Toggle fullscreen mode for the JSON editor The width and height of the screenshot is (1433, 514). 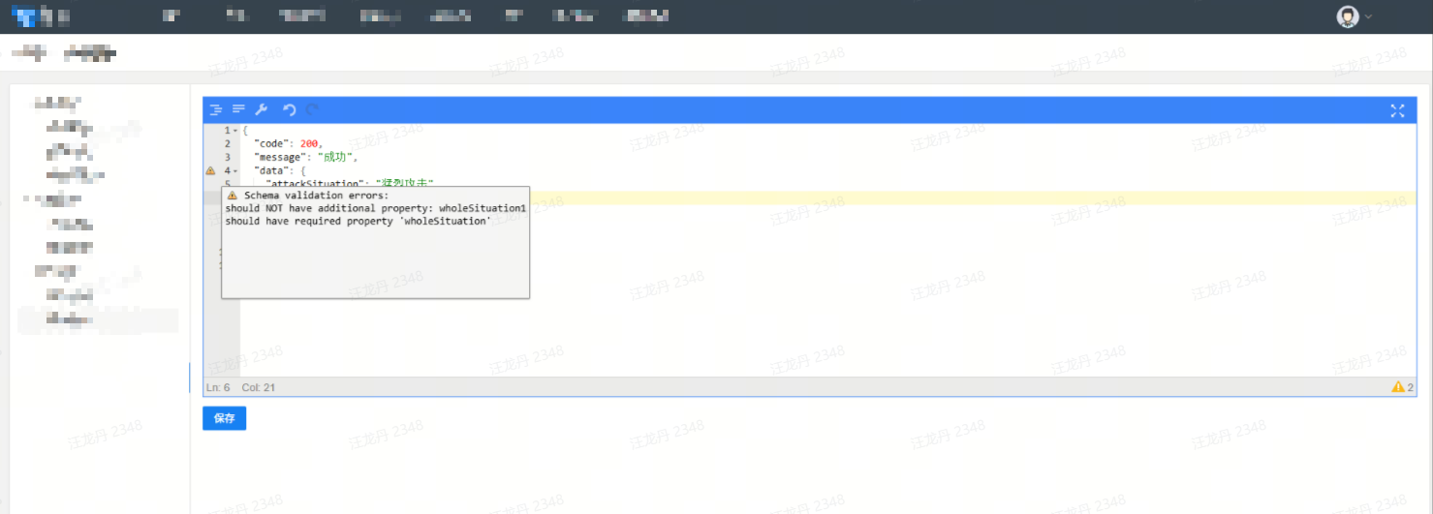(1397, 110)
